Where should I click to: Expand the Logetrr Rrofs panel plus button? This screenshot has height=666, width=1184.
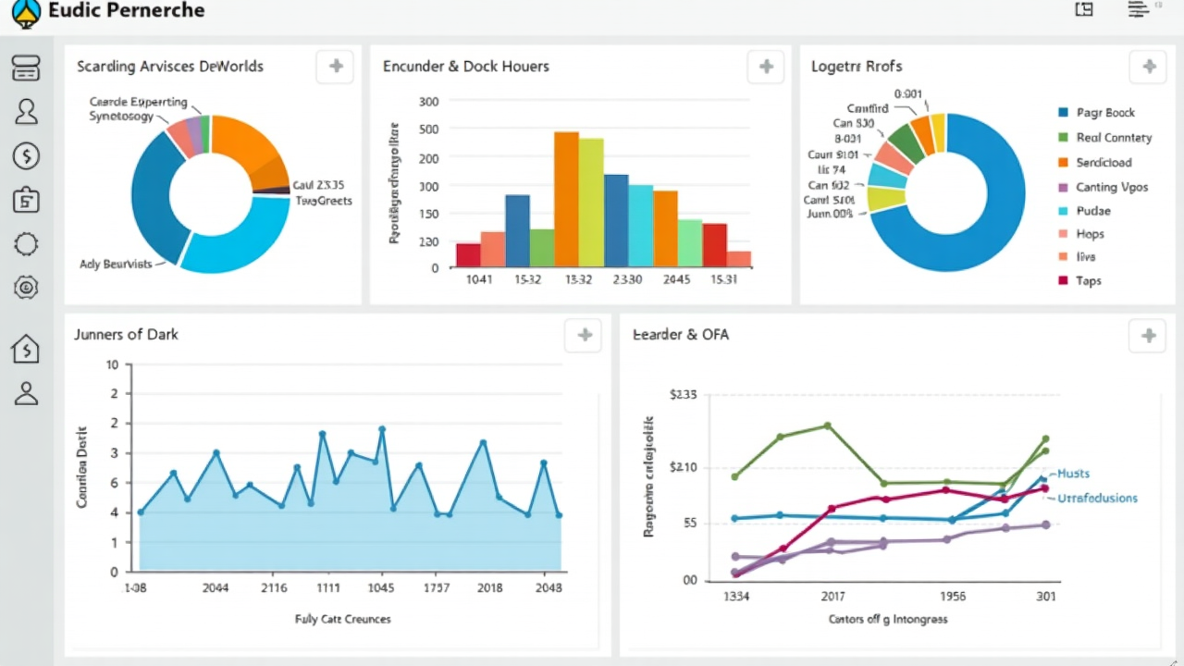tap(1149, 67)
